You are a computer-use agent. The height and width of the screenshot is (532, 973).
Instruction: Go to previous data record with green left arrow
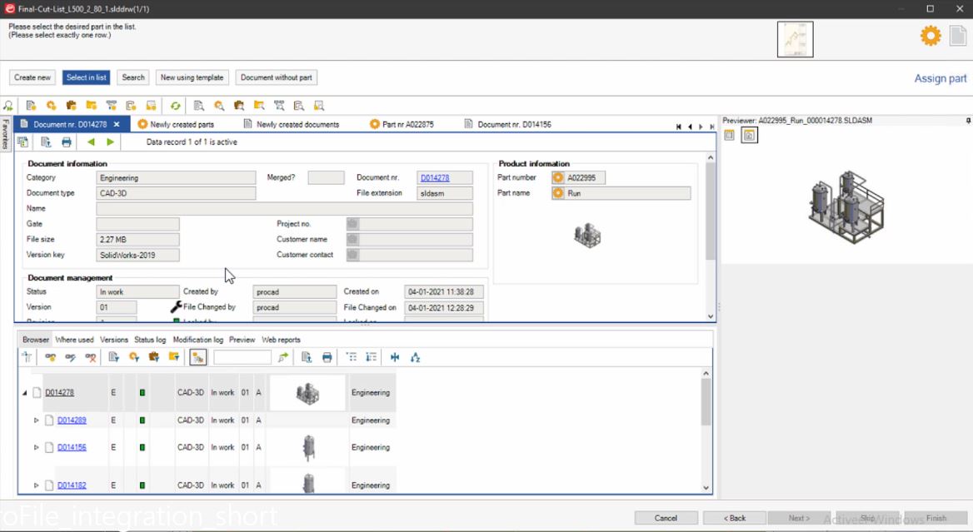coord(91,142)
